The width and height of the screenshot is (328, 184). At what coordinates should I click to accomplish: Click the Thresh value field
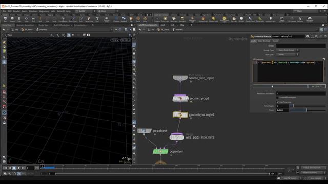(x=282, y=110)
